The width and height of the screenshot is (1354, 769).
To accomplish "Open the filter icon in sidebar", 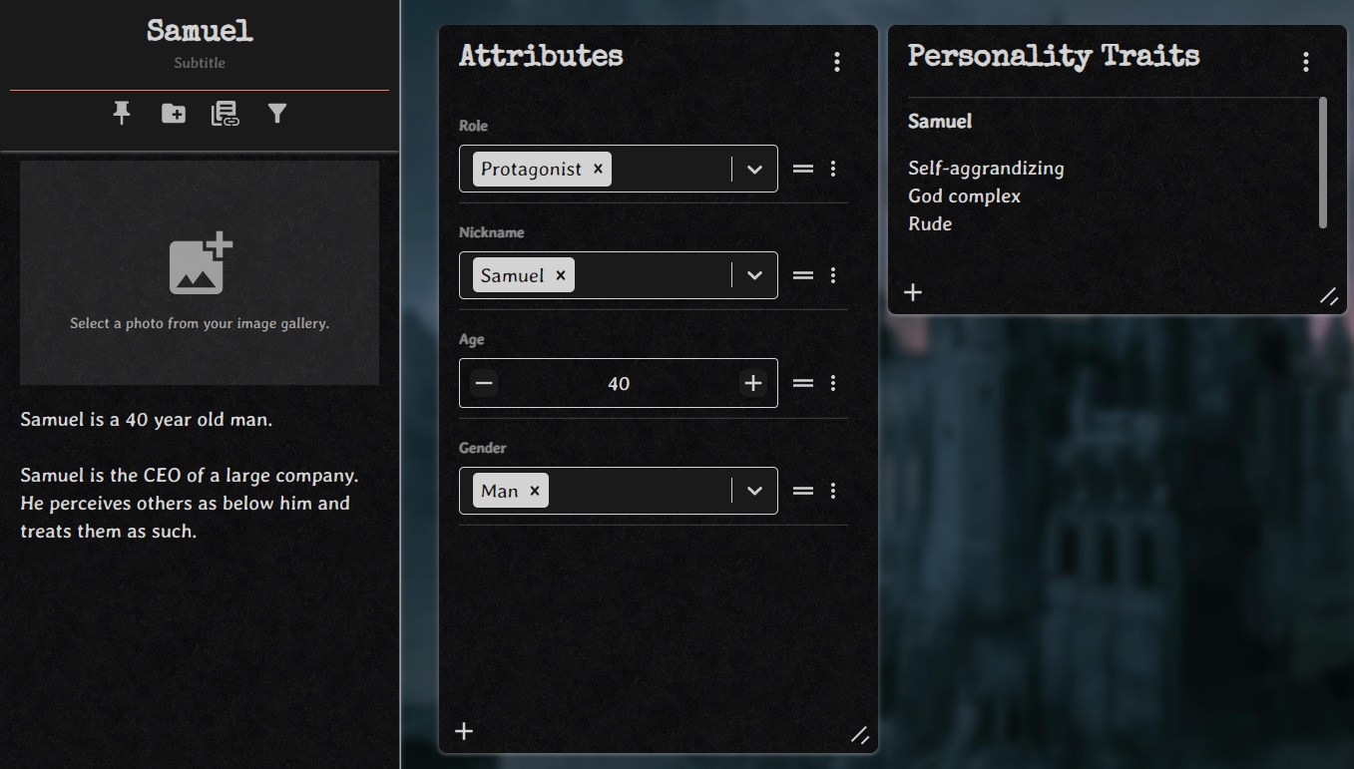I will click(277, 114).
